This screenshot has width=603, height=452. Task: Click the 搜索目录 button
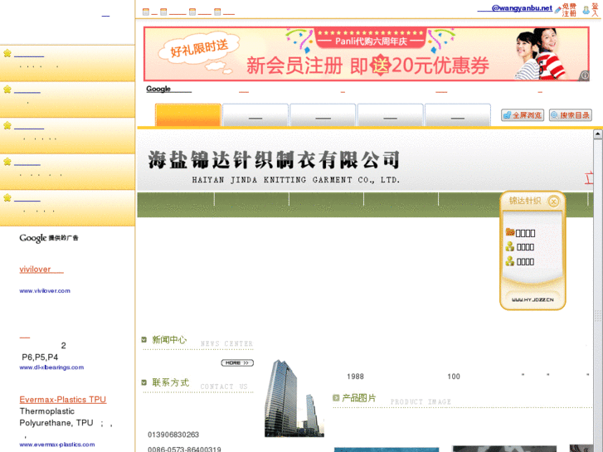(571, 115)
